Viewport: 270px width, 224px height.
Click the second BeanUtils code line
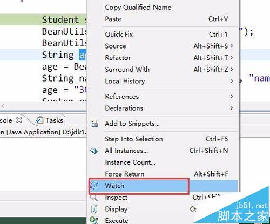(64, 43)
